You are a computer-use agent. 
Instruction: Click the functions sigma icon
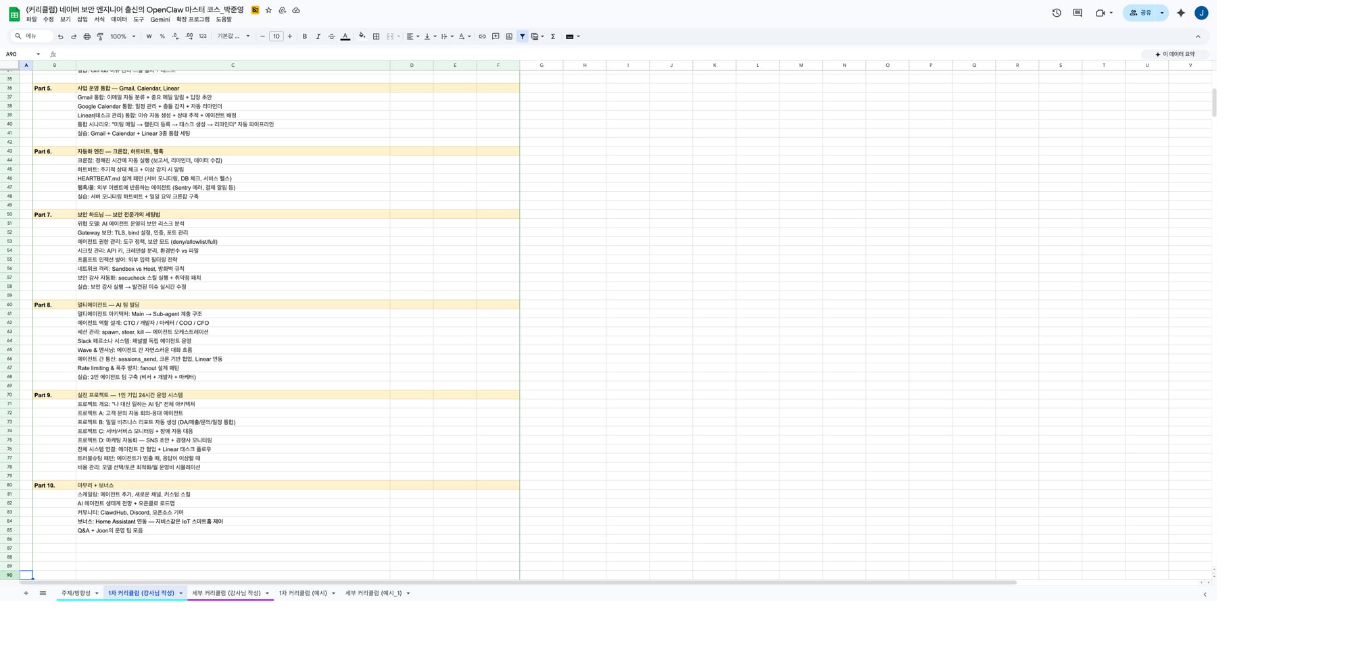click(553, 36)
